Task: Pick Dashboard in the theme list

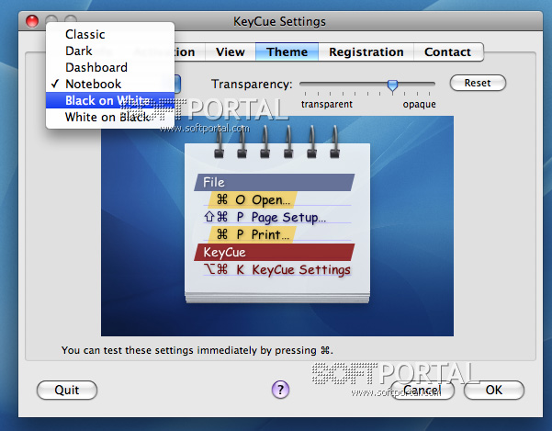Action: [x=110, y=68]
